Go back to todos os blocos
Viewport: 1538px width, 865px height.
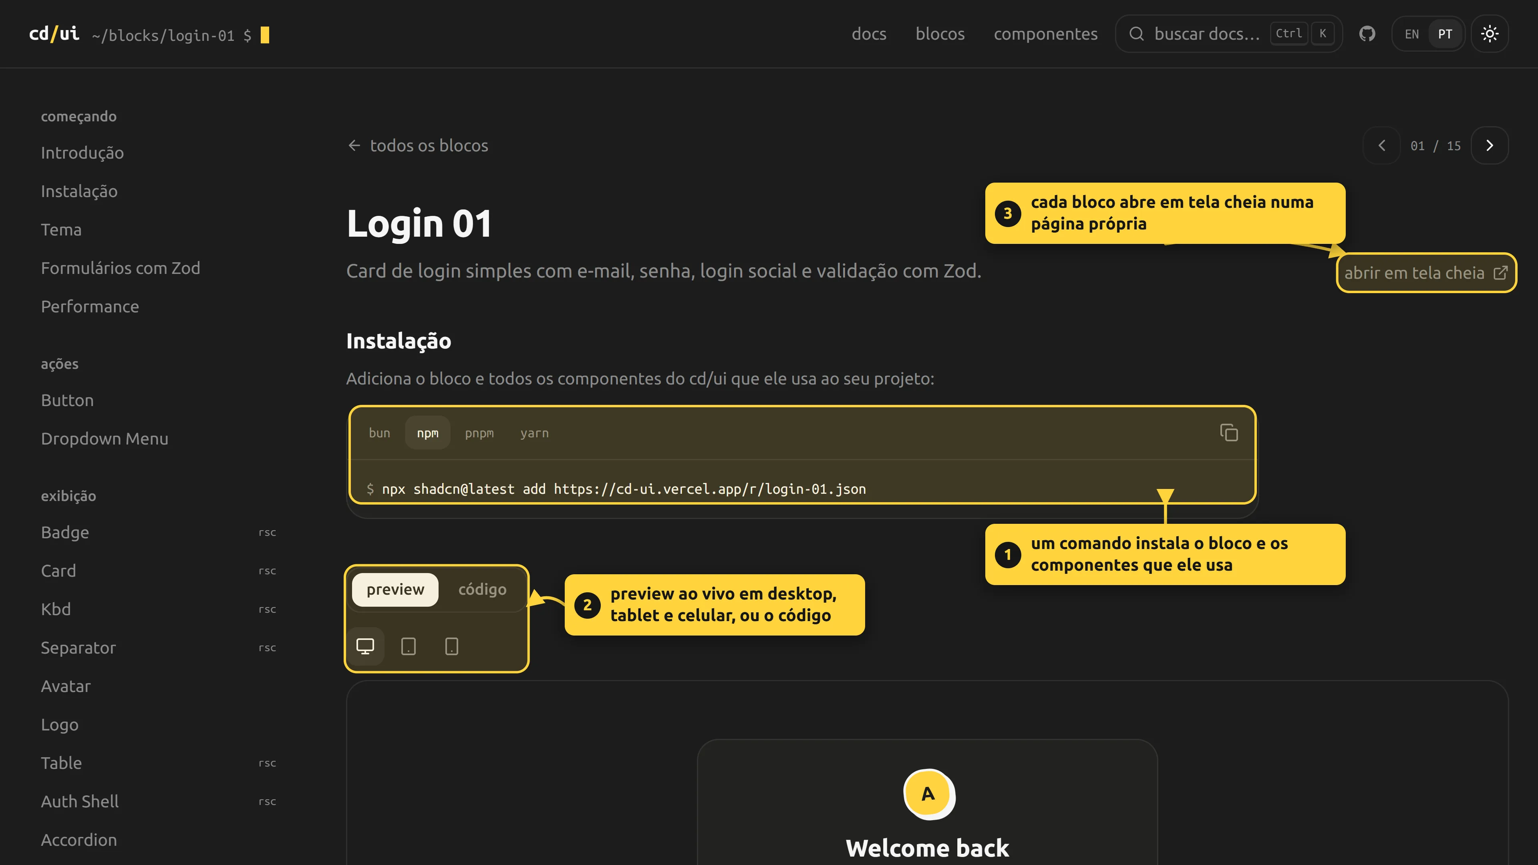click(x=418, y=146)
